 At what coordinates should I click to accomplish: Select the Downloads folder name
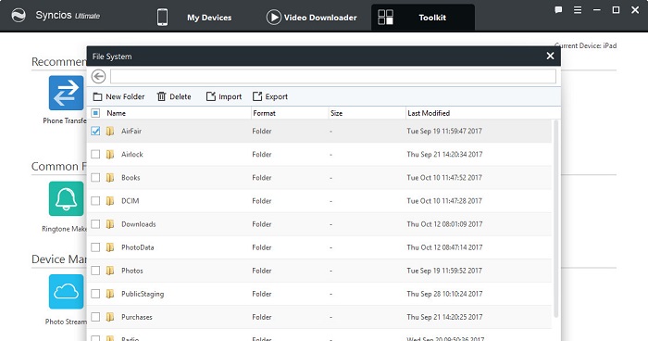click(x=139, y=224)
